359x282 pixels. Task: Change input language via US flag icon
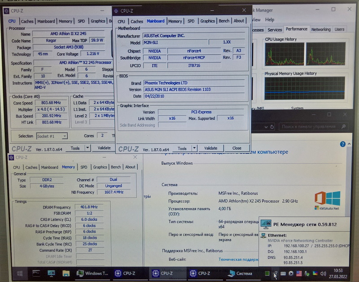click(299, 273)
